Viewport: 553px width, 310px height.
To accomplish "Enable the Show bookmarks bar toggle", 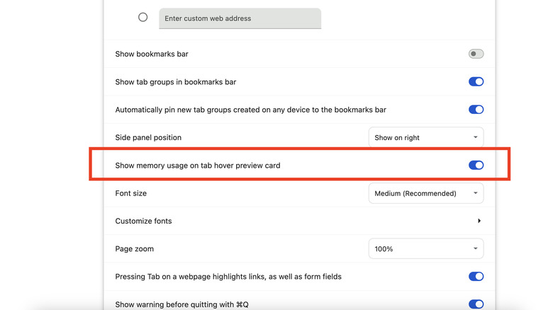I will click(476, 54).
